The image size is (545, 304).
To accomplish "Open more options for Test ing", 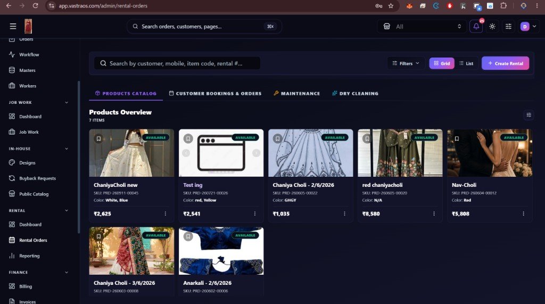I will (255, 213).
